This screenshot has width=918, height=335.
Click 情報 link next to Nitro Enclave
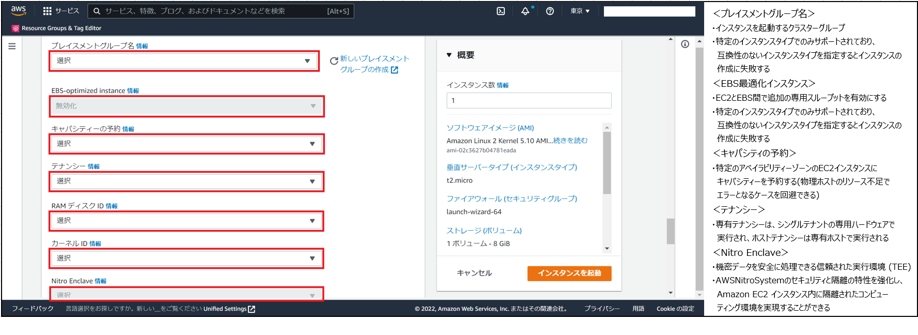pos(100,281)
